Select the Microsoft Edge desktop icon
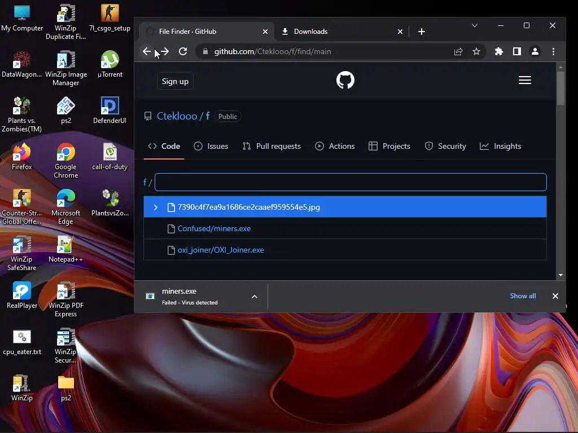This screenshot has height=433, width=578. pyautogui.click(x=65, y=207)
